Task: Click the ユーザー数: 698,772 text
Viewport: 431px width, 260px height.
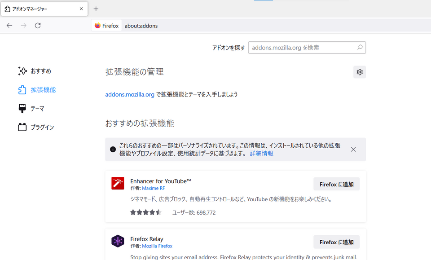Action: (194, 212)
